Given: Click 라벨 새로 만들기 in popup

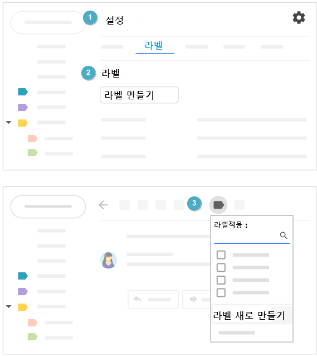Looking at the screenshot, I should tap(249, 315).
